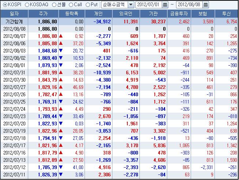Click the 금융투자 value 1,065
Screen dimensions: 239x180
[x=184, y=145]
